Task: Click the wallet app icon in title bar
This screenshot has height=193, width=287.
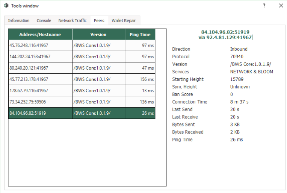Action: 6,6
